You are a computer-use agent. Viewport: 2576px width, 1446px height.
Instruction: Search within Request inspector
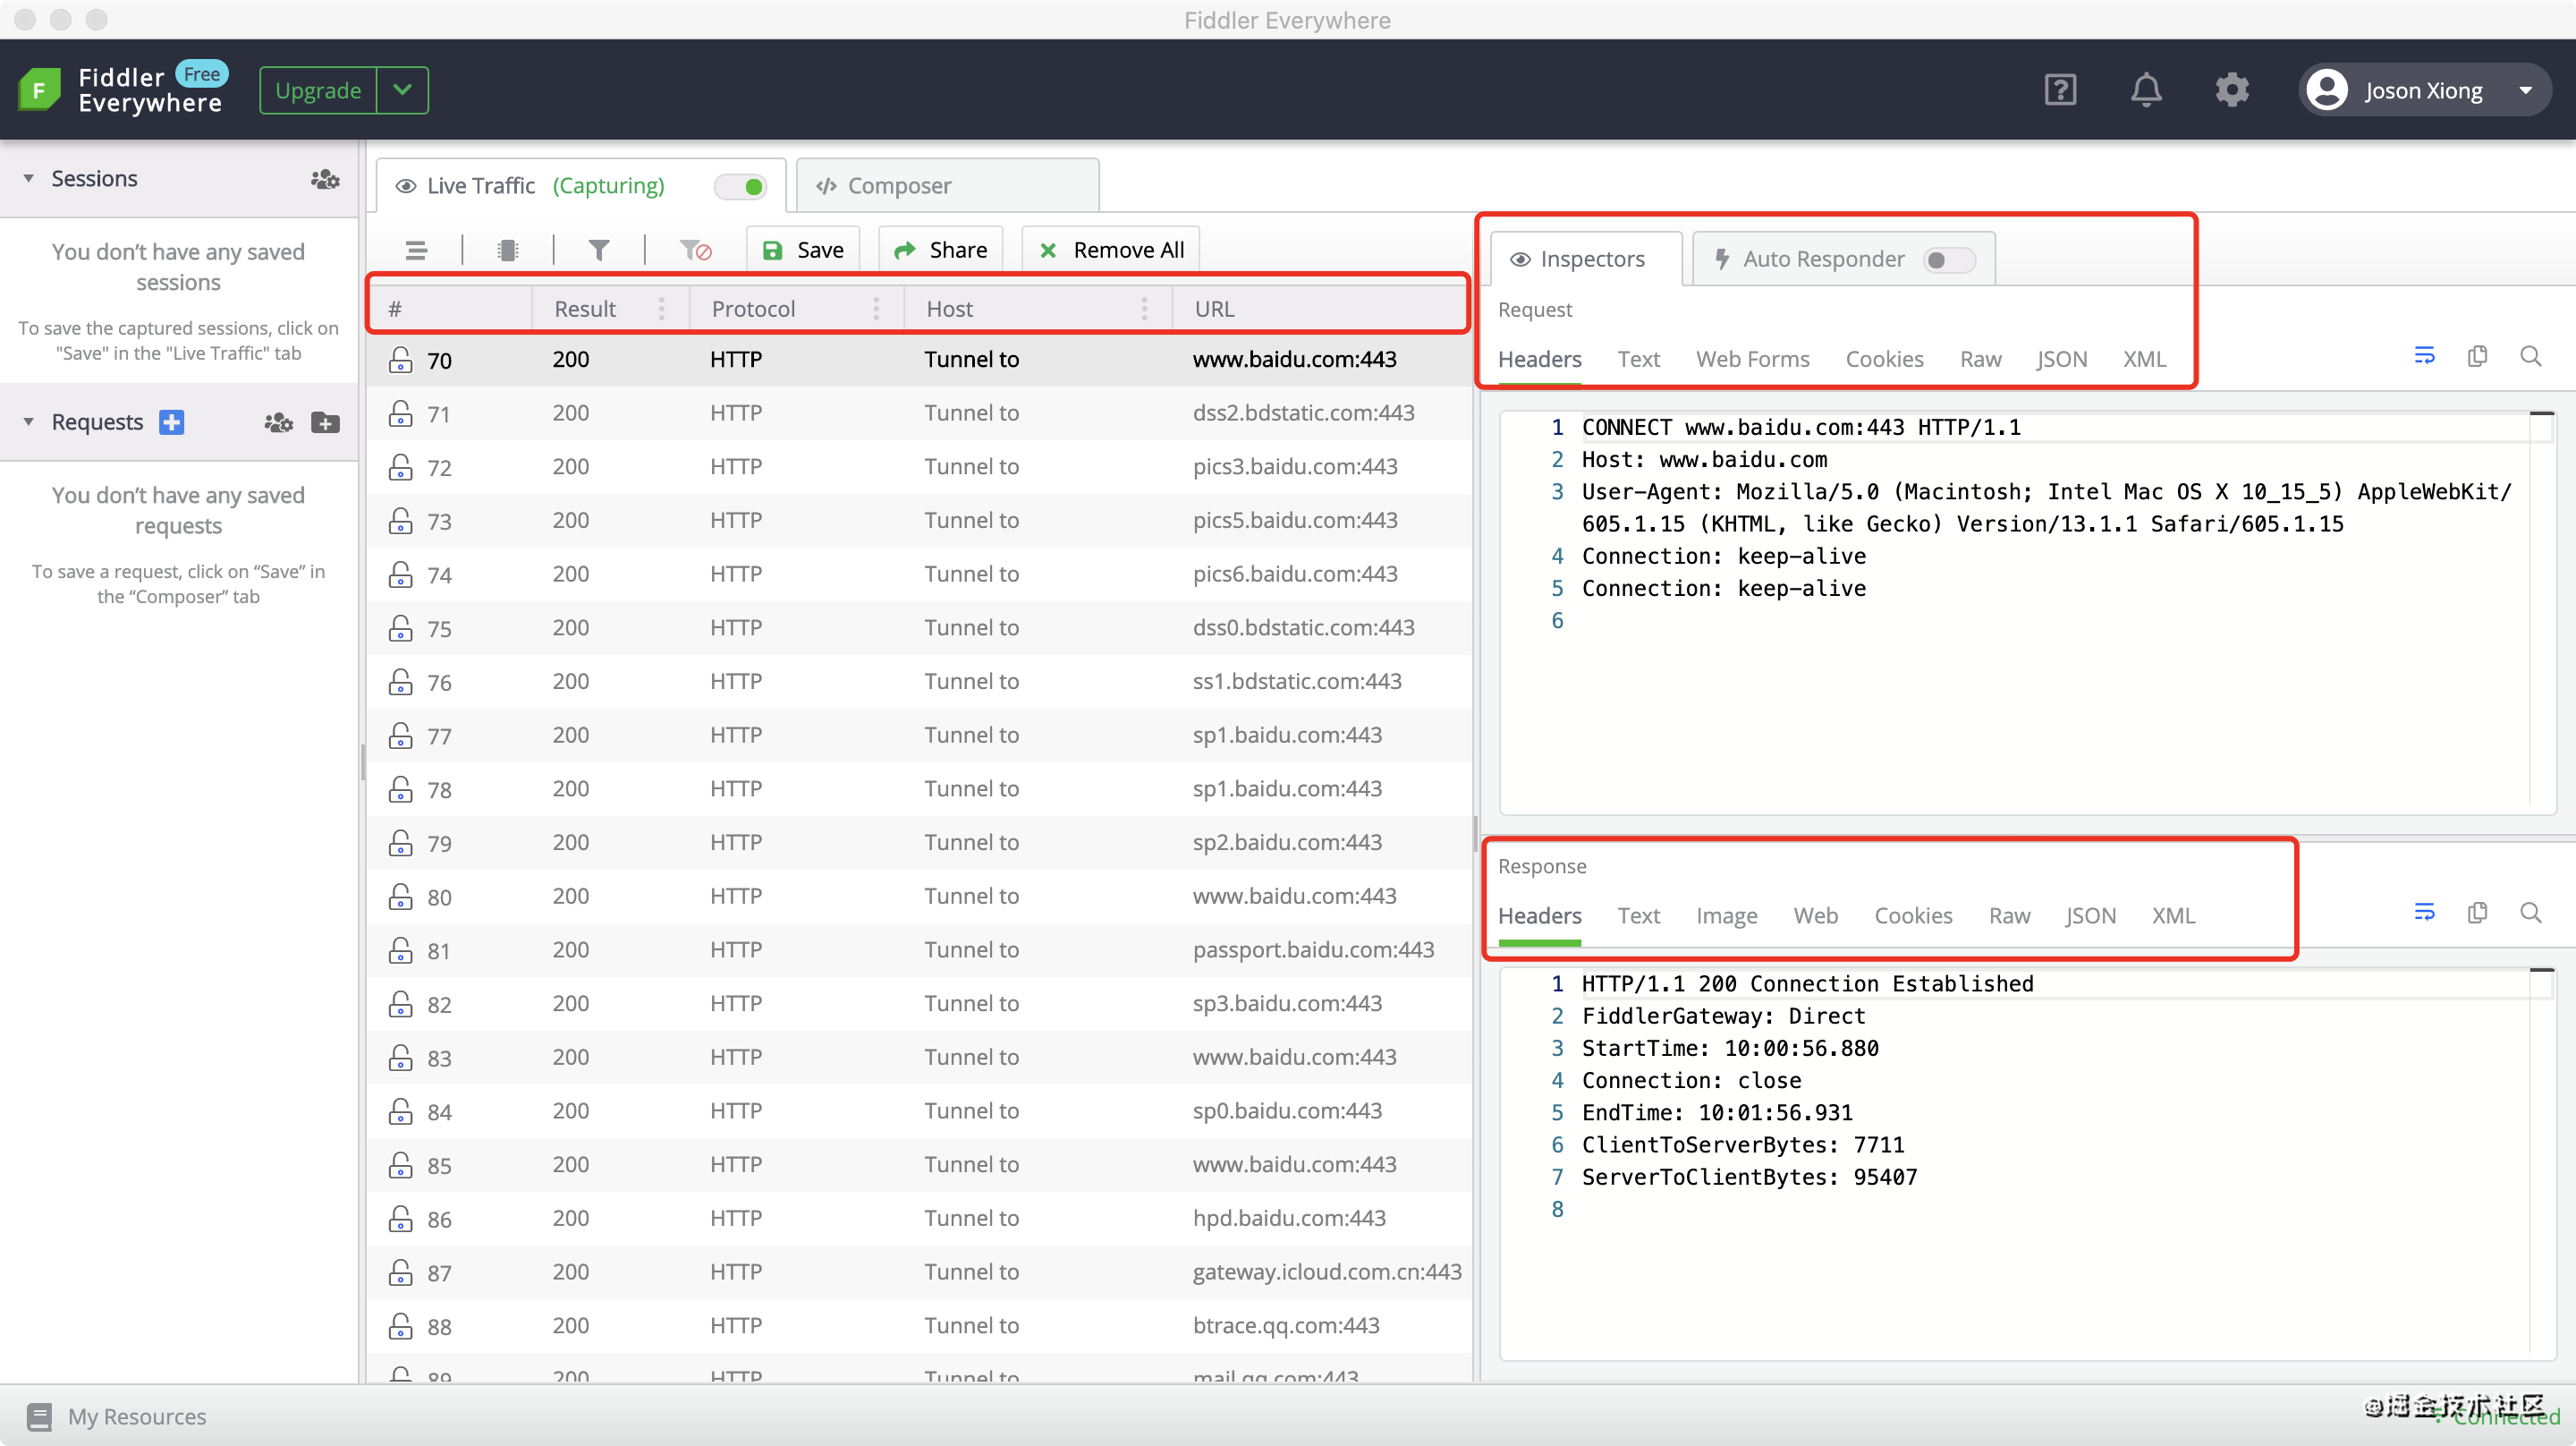point(2531,356)
